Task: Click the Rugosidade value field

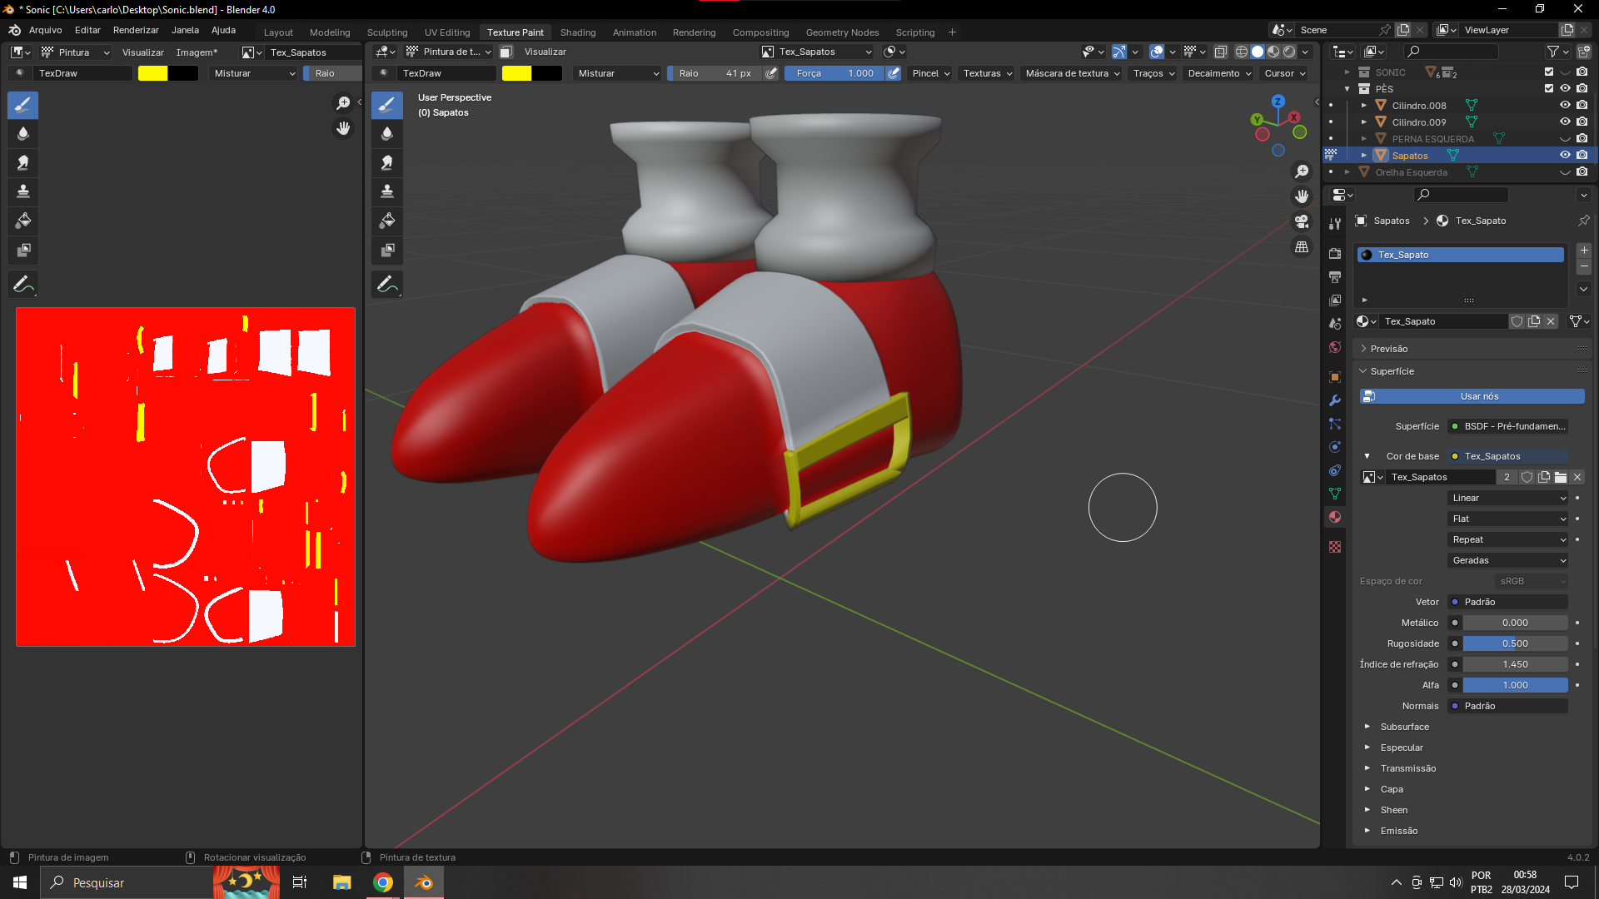Action: (1514, 643)
